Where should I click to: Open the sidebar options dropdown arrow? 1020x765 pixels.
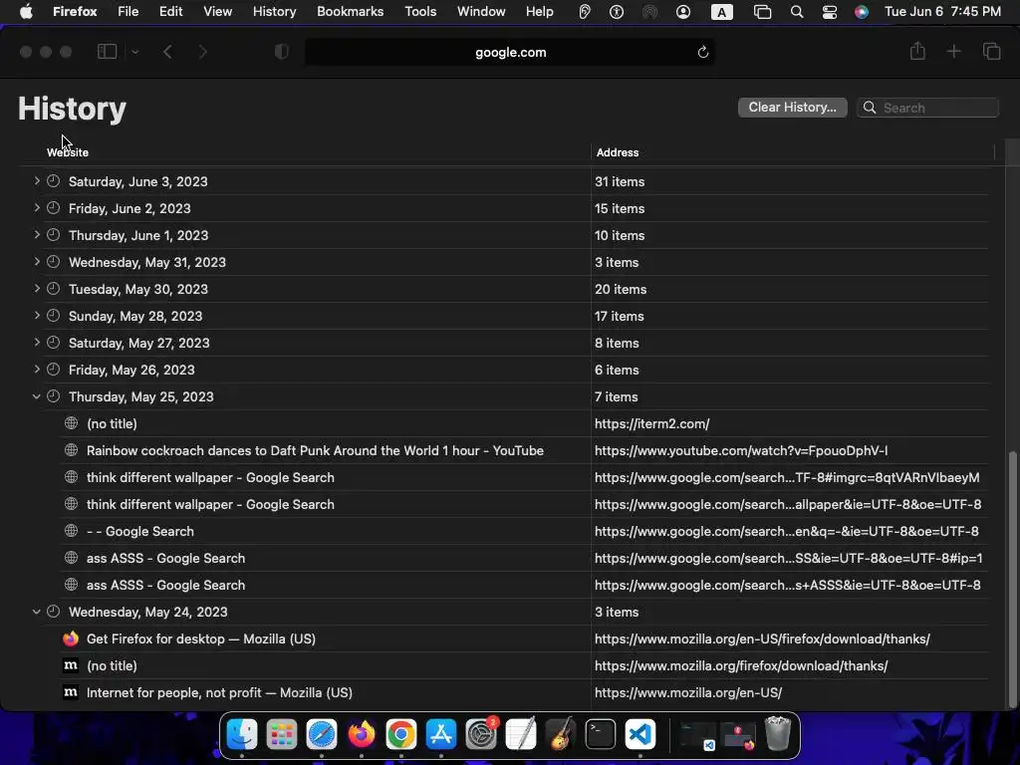[x=134, y=52]
